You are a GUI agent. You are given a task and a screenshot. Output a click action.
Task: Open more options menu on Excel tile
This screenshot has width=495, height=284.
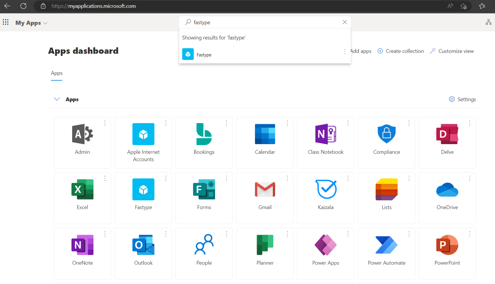(x=105, y=178)
